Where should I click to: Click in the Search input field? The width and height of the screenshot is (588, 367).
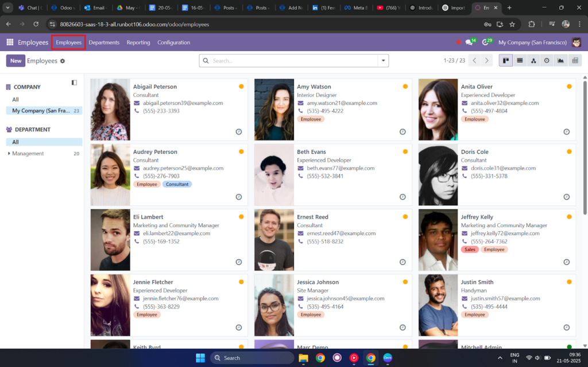pos(294,61)
